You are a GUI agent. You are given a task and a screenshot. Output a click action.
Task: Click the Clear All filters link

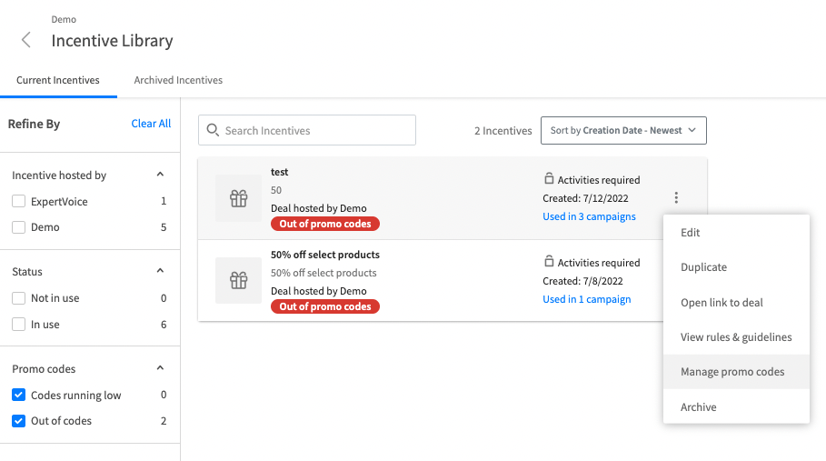pyautogui.click(x=151, y=124)
